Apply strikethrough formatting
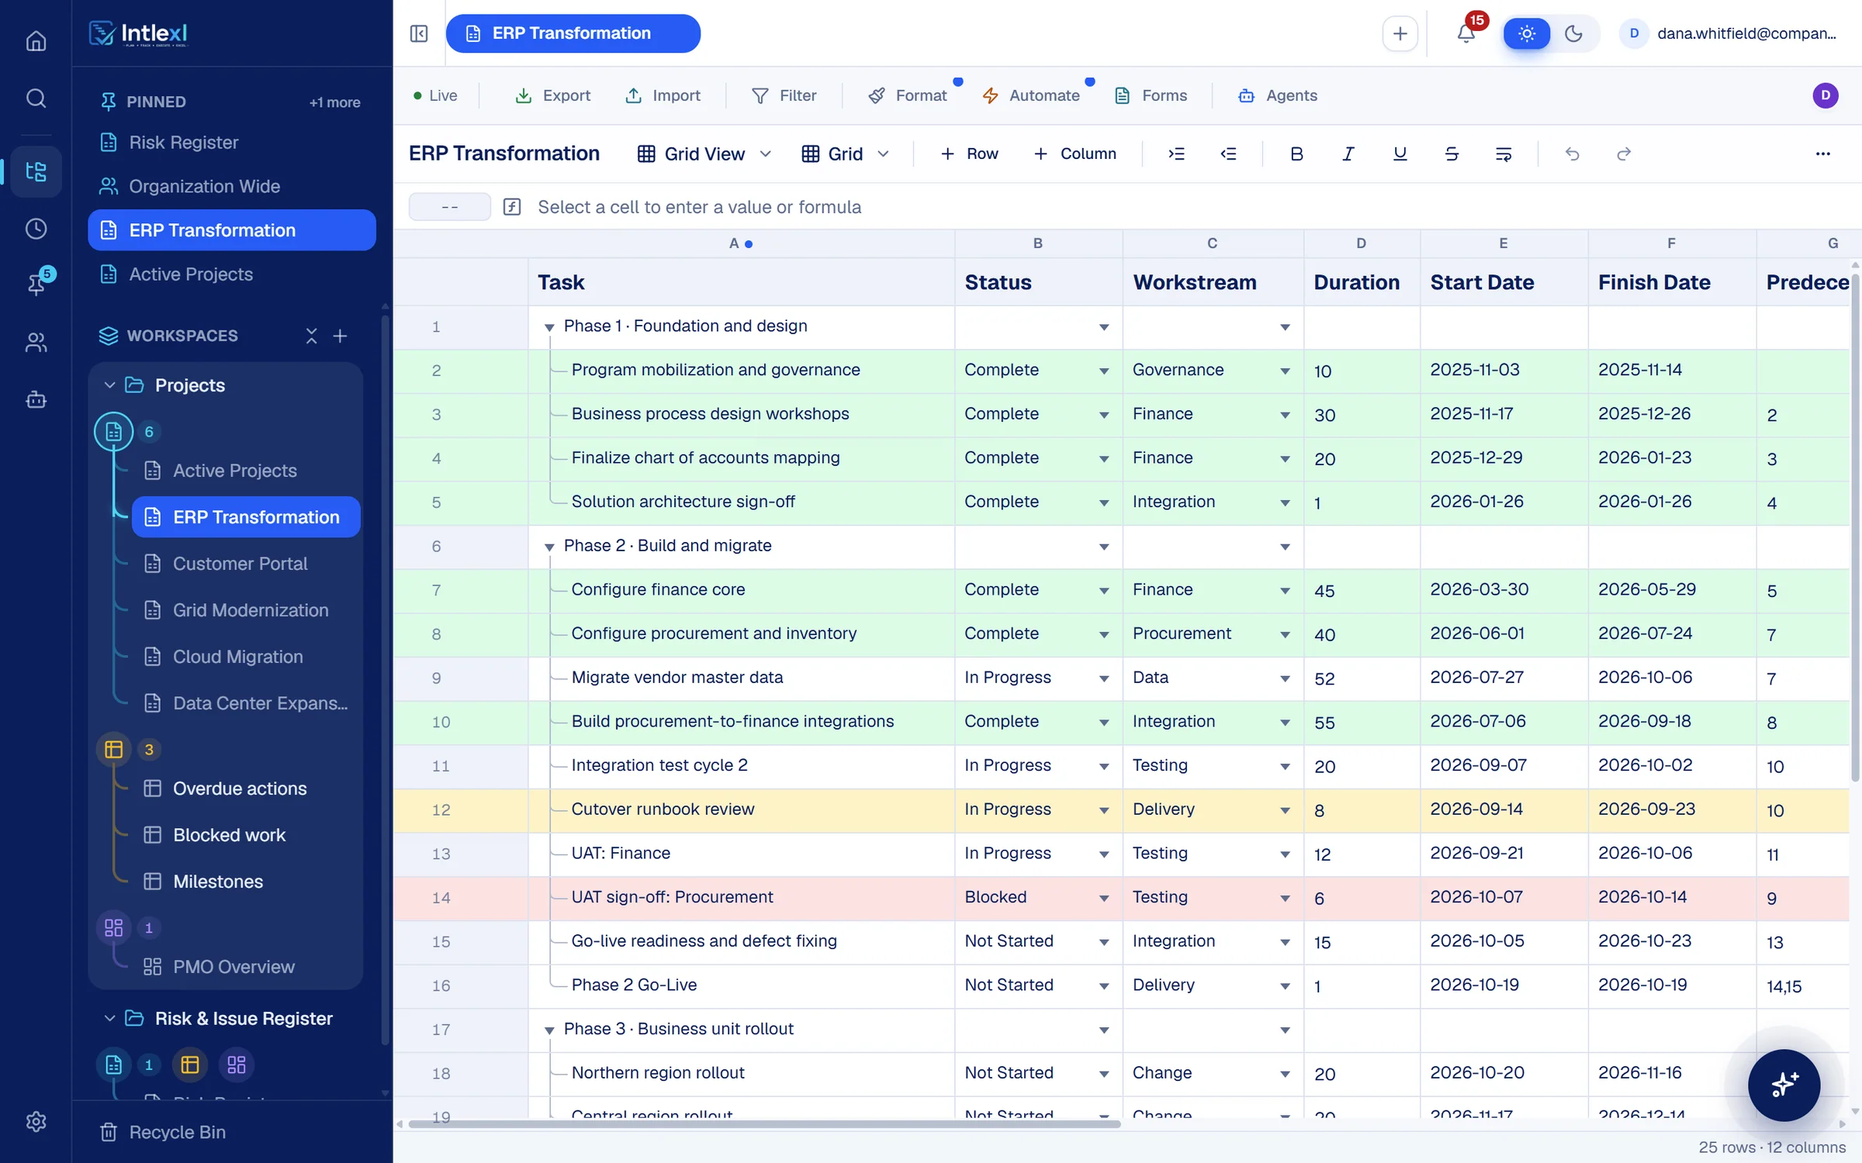This screenshot has height=1163, width=1862. pos(1452,154)
